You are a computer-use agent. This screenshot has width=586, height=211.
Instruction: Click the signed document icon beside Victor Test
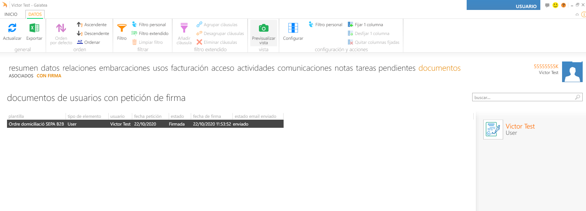click(493, 130)
